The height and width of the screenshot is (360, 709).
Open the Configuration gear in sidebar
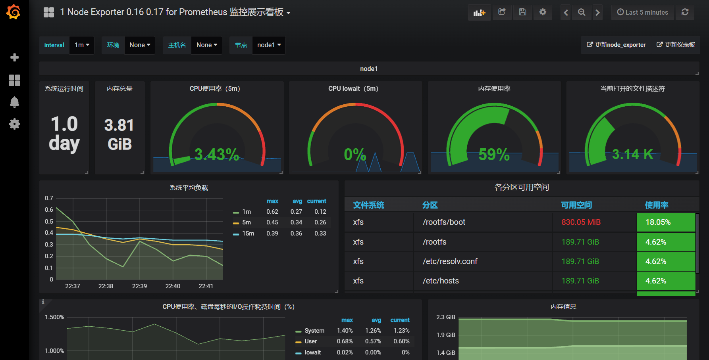pyautogui.click(x=14, y=124)
